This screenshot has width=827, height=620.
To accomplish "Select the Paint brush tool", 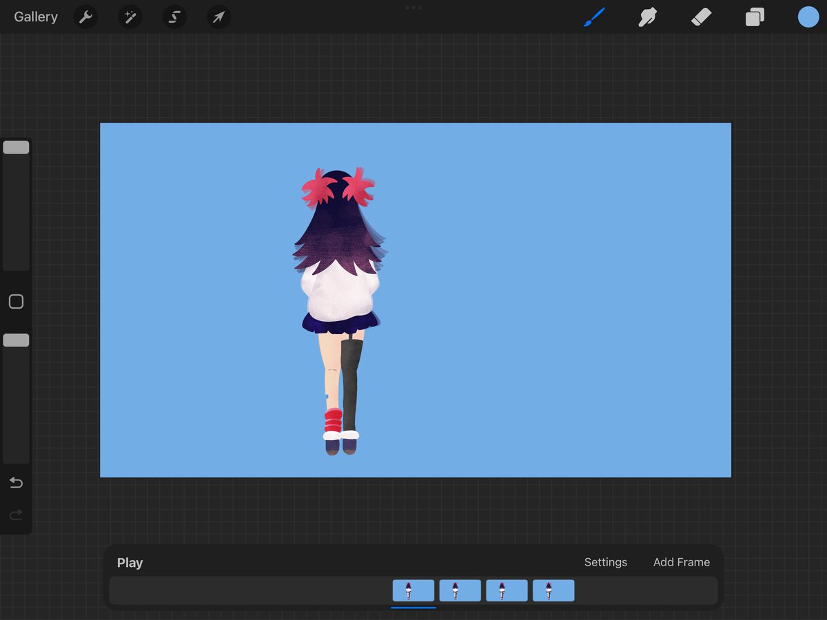I will coord(594,17).
